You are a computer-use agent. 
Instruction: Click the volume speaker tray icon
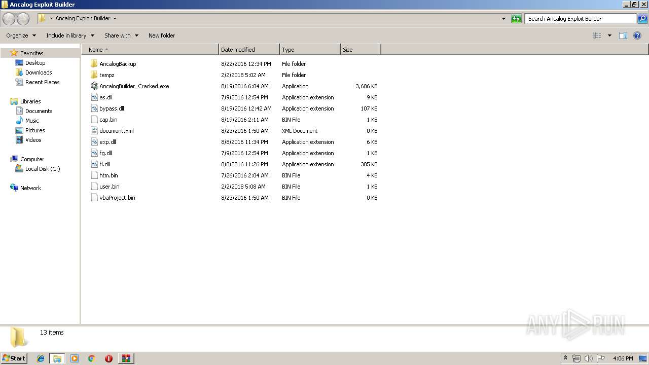(x=589, y=358)
